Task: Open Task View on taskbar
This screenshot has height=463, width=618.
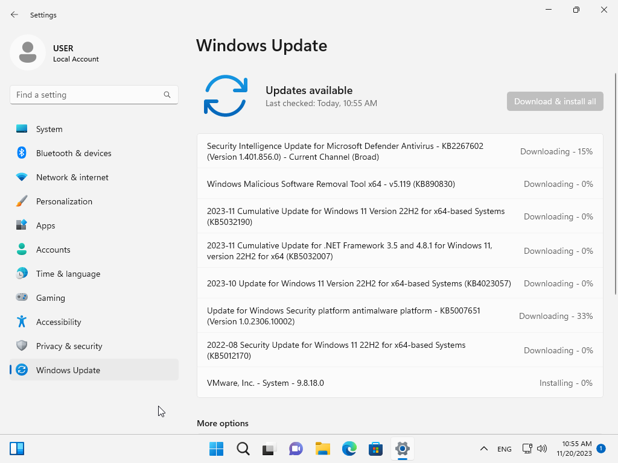Action: click(269, 449)
